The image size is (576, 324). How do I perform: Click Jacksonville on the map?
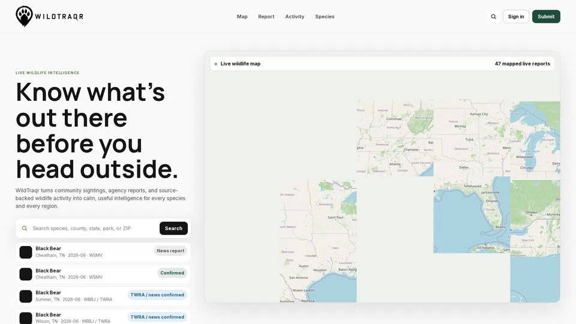coord(490,193)
